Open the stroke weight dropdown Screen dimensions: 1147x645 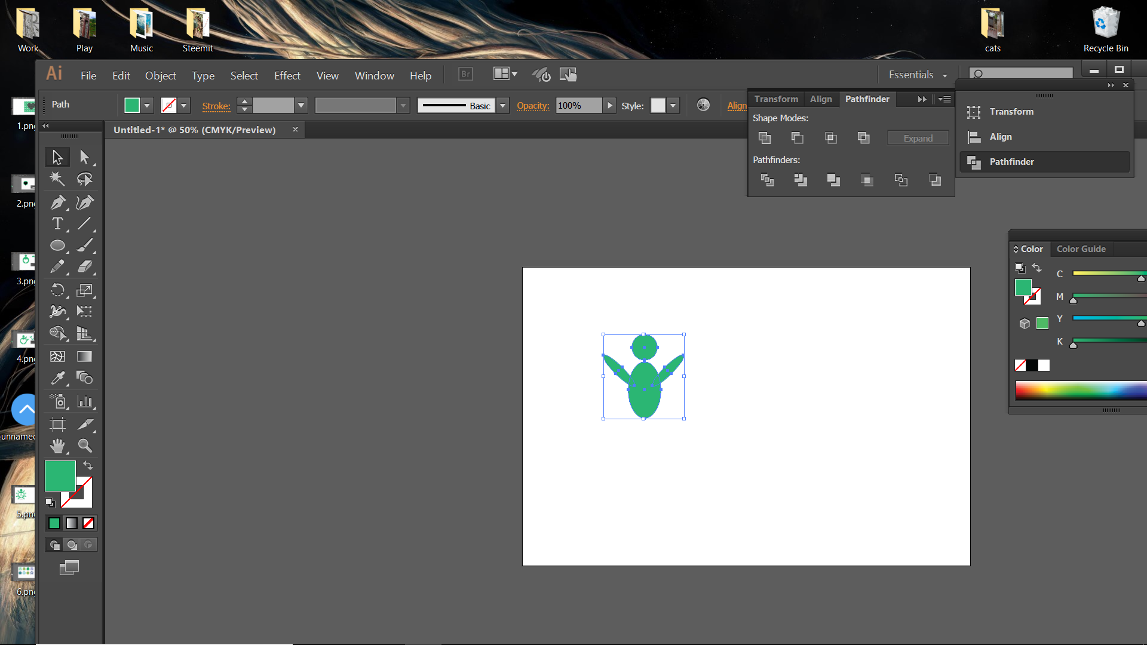301,106
